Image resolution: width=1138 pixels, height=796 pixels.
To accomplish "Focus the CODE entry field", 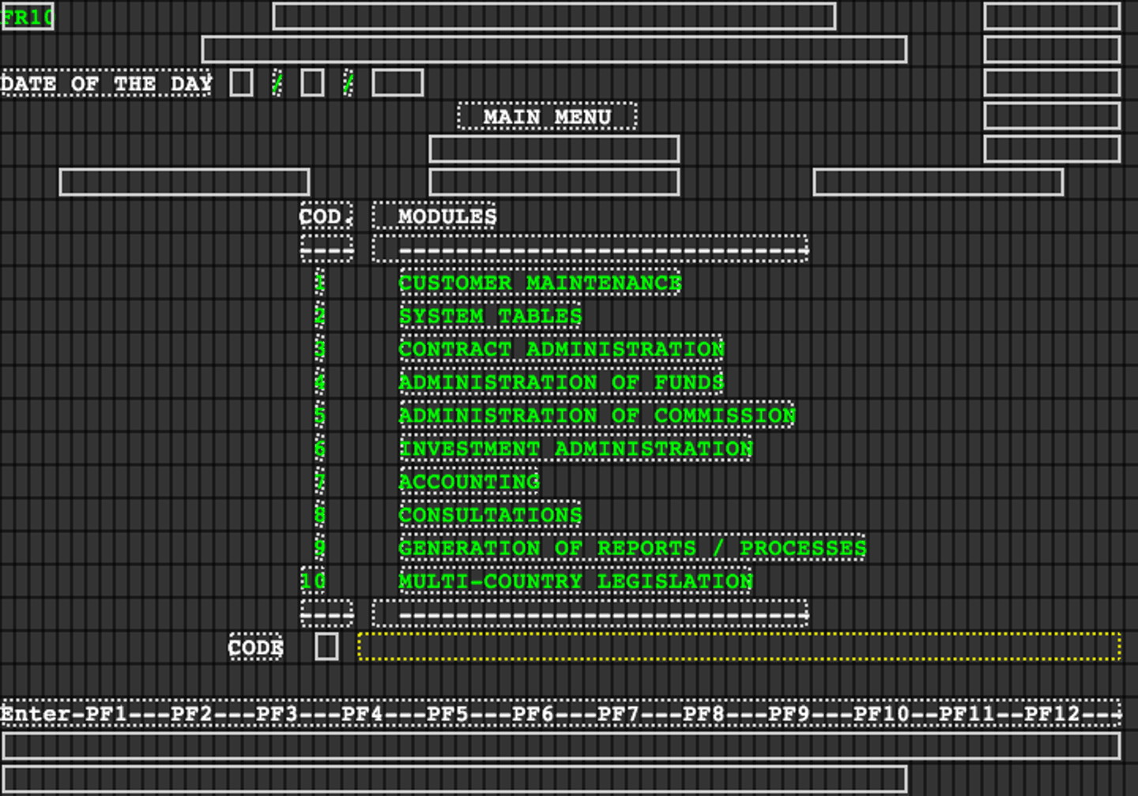I will 326,647.
